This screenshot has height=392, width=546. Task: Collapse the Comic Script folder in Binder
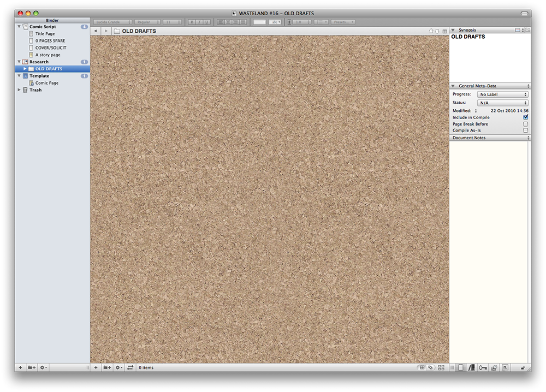click(x=19, y=27)
